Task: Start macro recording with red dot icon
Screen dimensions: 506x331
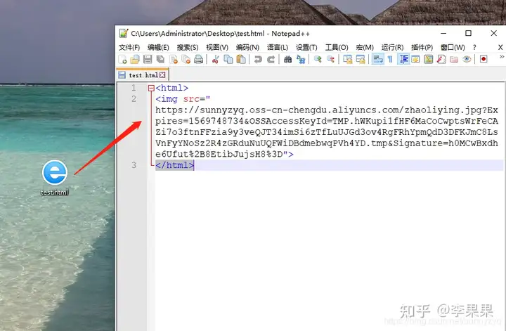Action: [x=484, y=59]
